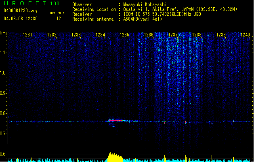Screen dimensions: 254x162
Task: Click the meteor count value 12
Action: pyautogui.click(x=59, y=19)
